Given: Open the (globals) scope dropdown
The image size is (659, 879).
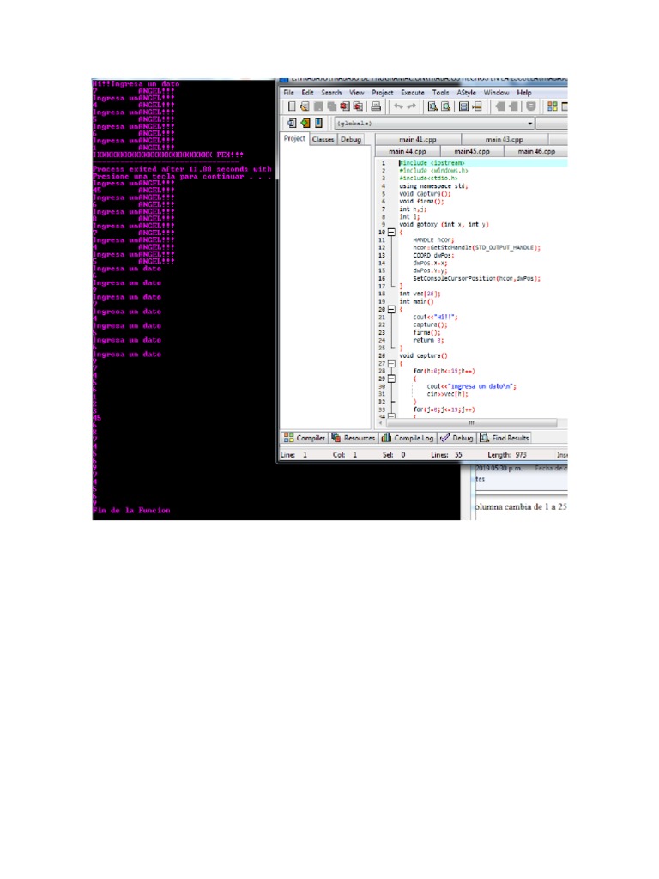Looking at the screenshot, I should 434,124.
